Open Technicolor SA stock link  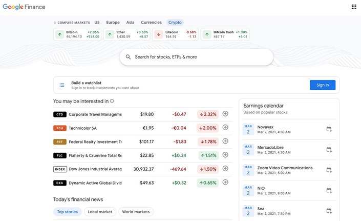click(82, 128)
